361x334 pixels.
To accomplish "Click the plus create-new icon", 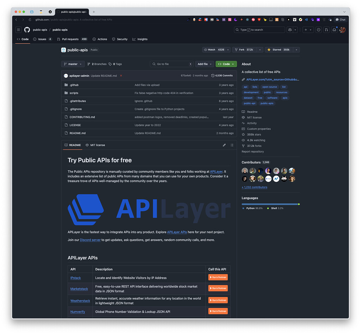I will click(x=306, y=30).
